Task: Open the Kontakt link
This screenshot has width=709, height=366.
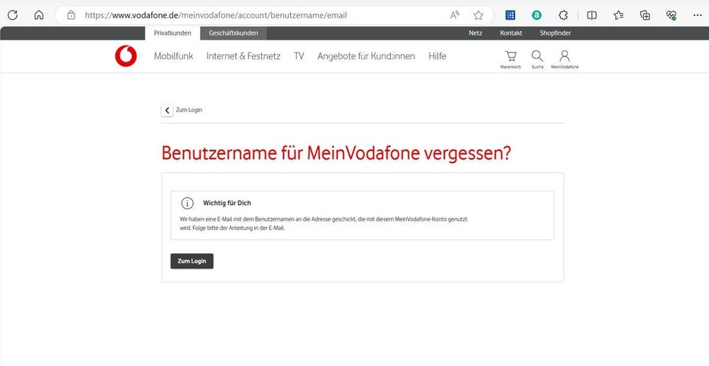Action: tap(511, 33)
